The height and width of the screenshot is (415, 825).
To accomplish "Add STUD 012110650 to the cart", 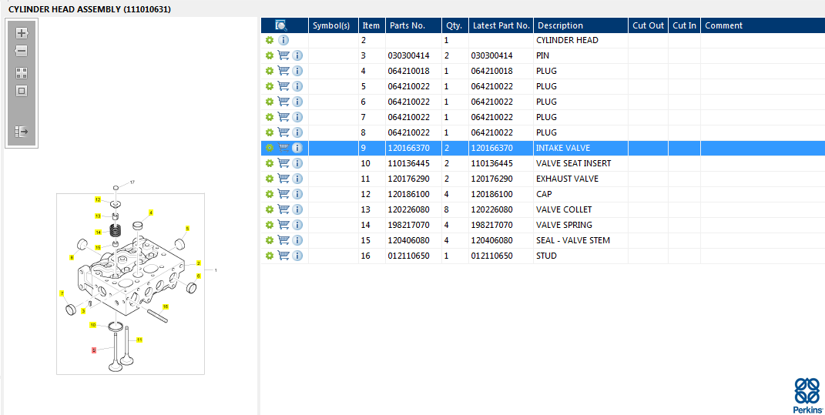I will pyautogui.click(x=283, y=256).
